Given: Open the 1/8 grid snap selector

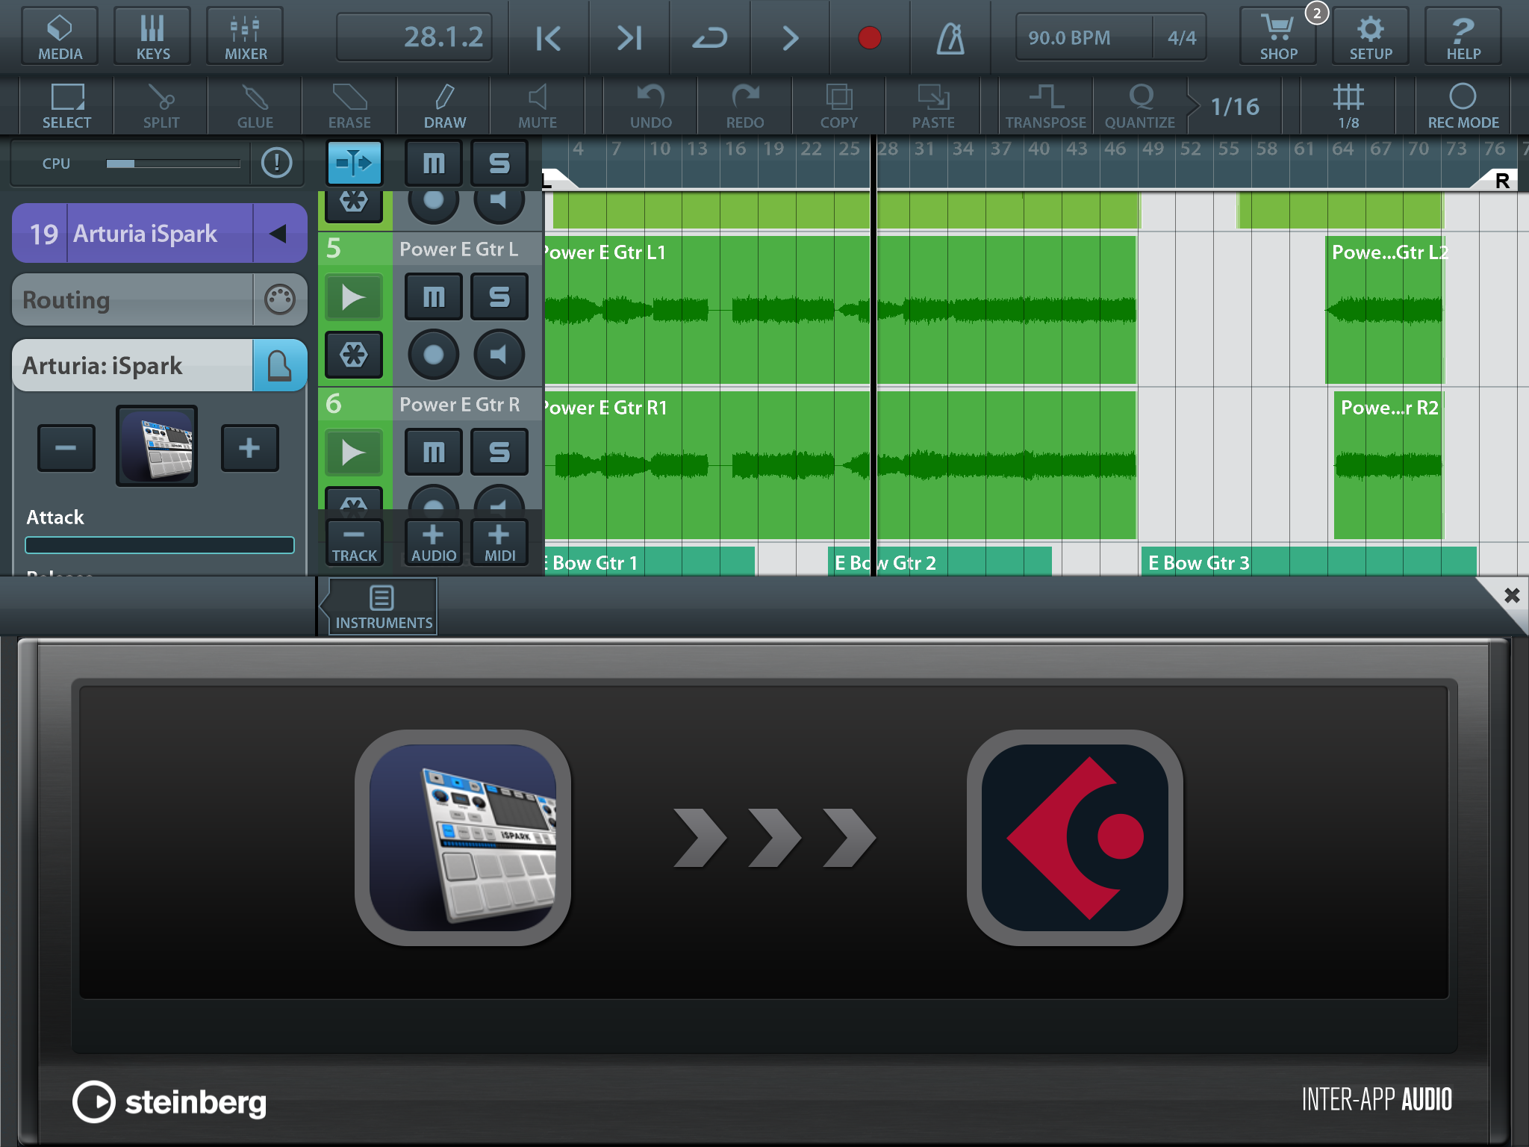Looking at the screenshot, I should pos(1348,106).
